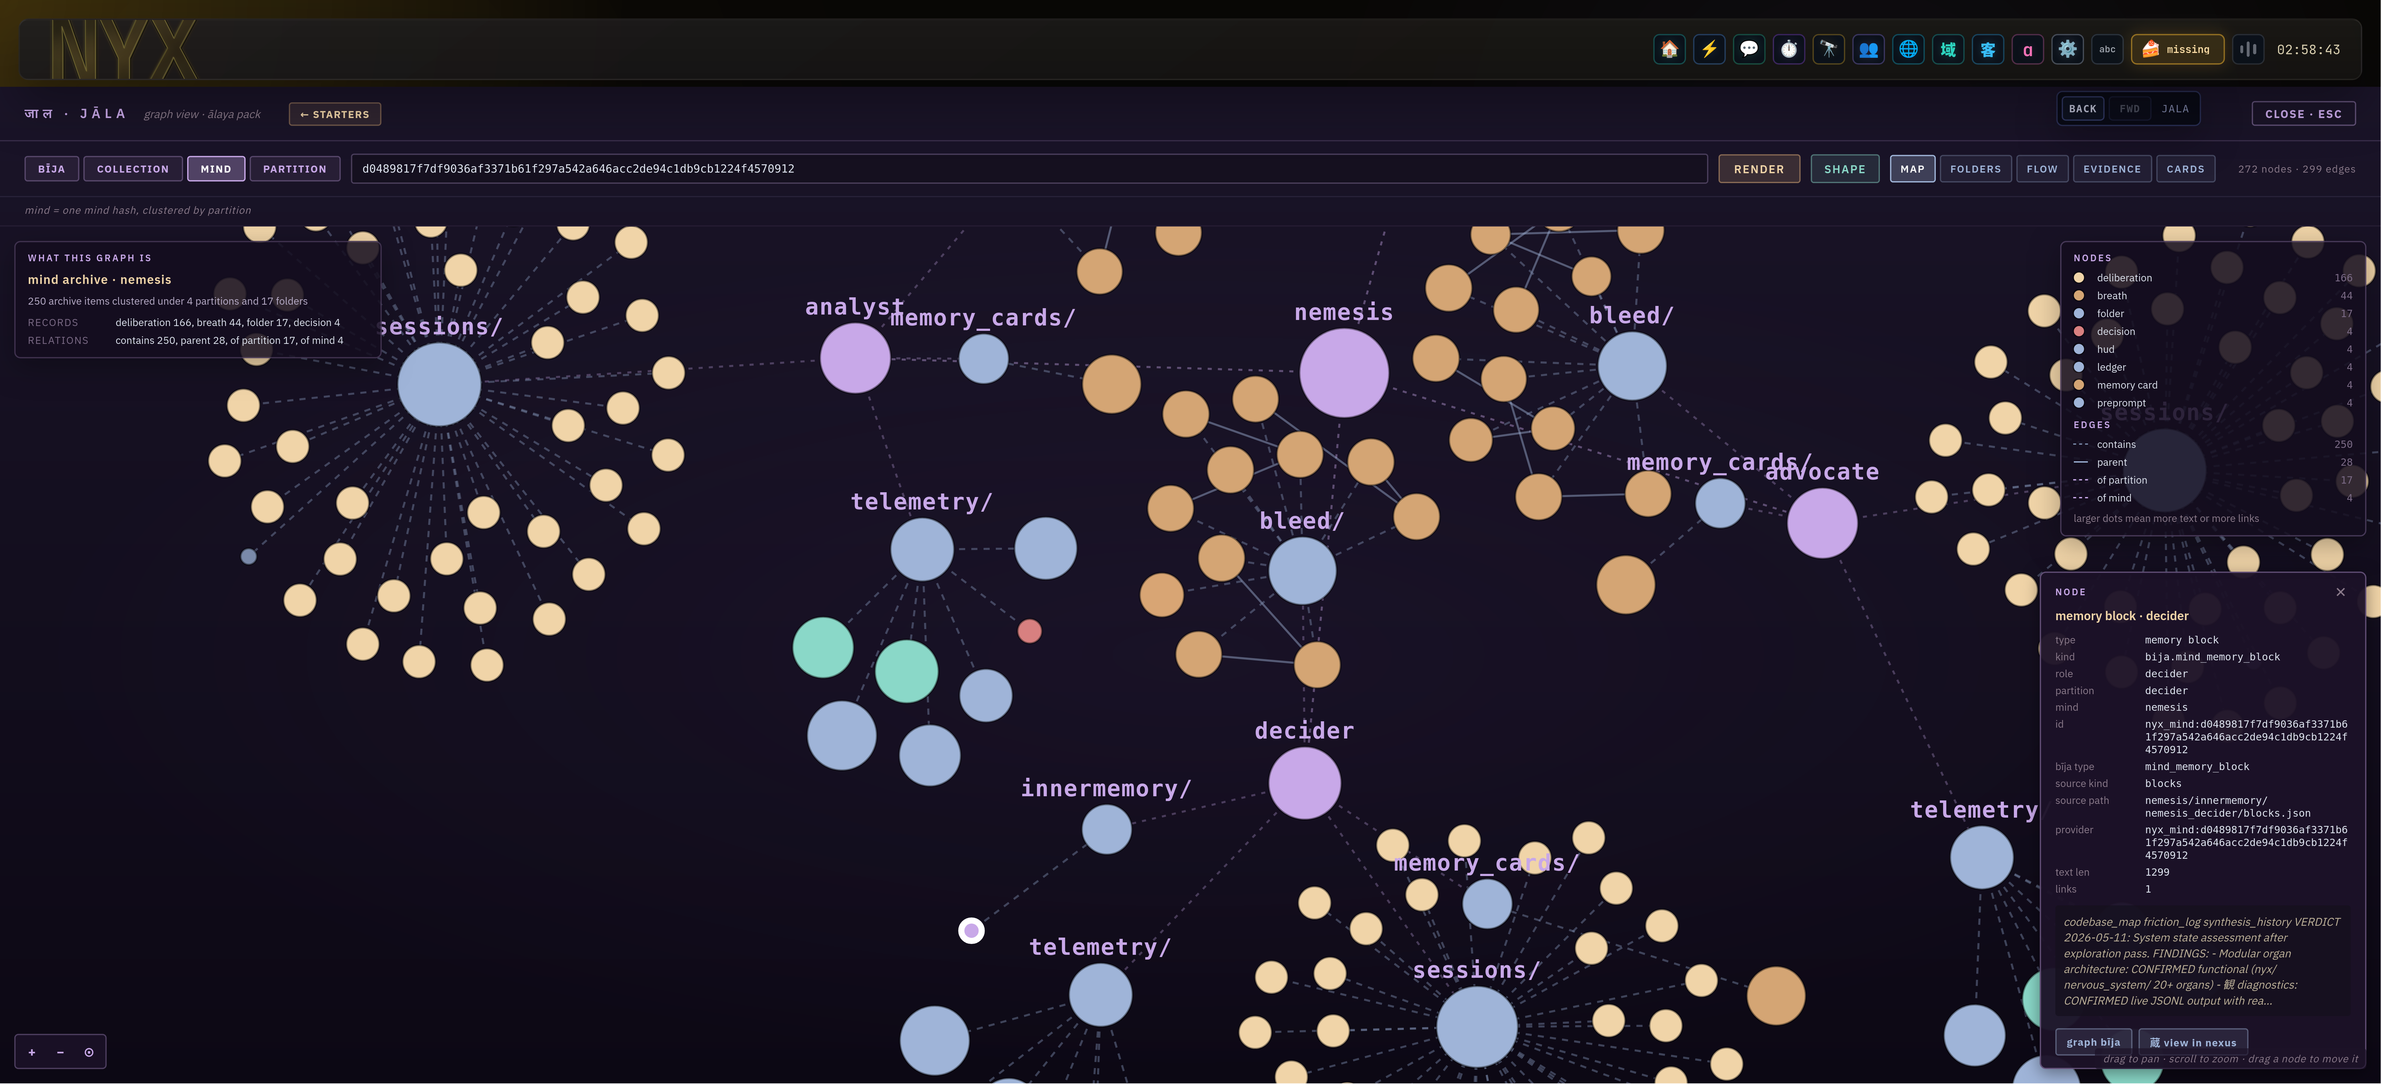Select the purple advocate node
The image size is (2381, 1084).
click(1822, 523)
